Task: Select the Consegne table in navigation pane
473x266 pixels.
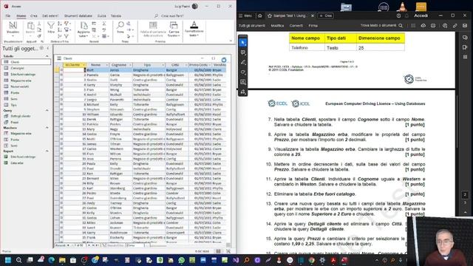Action: pyautogui.click(x=17, y=68)
